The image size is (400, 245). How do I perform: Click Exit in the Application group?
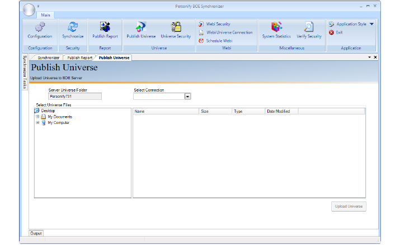(339, 32)
